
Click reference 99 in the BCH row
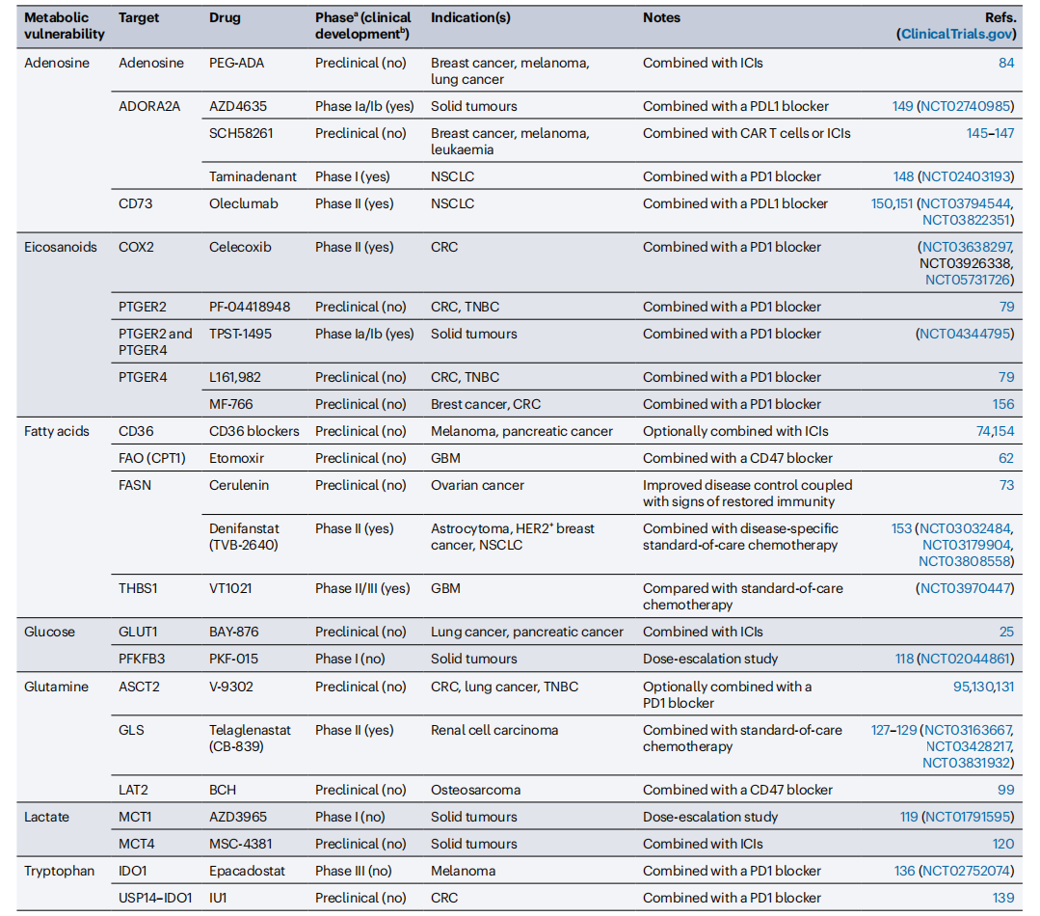pos(1005,790)
